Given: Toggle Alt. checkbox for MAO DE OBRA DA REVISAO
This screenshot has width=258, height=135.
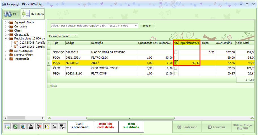Looking at the screenshot, I should point(176,52).
